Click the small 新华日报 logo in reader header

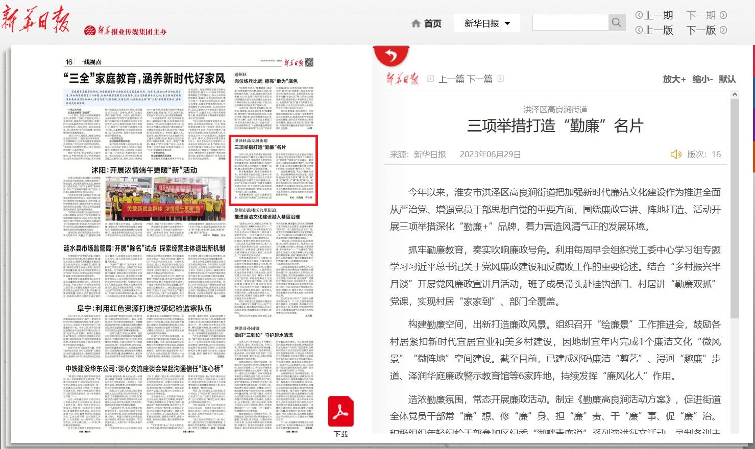click(x=403, y=79)
